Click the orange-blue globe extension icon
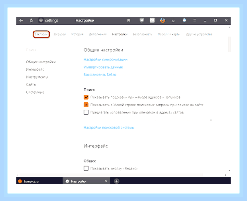Screen dimensions: 247x201 (x=163, y=20)
